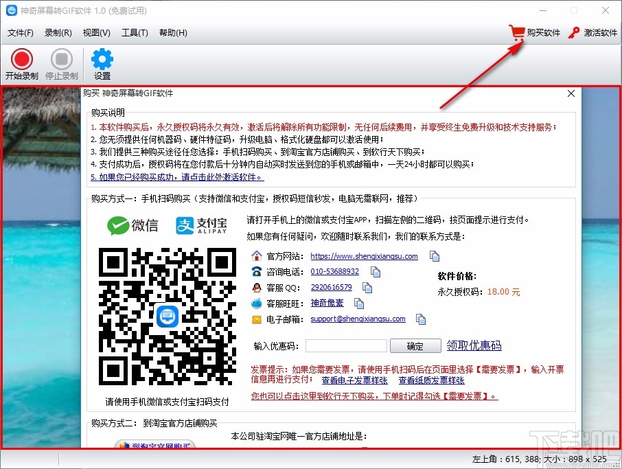Click purchase note line 3 about three purchase channels

pyautogui.click(x=258, y=152)
